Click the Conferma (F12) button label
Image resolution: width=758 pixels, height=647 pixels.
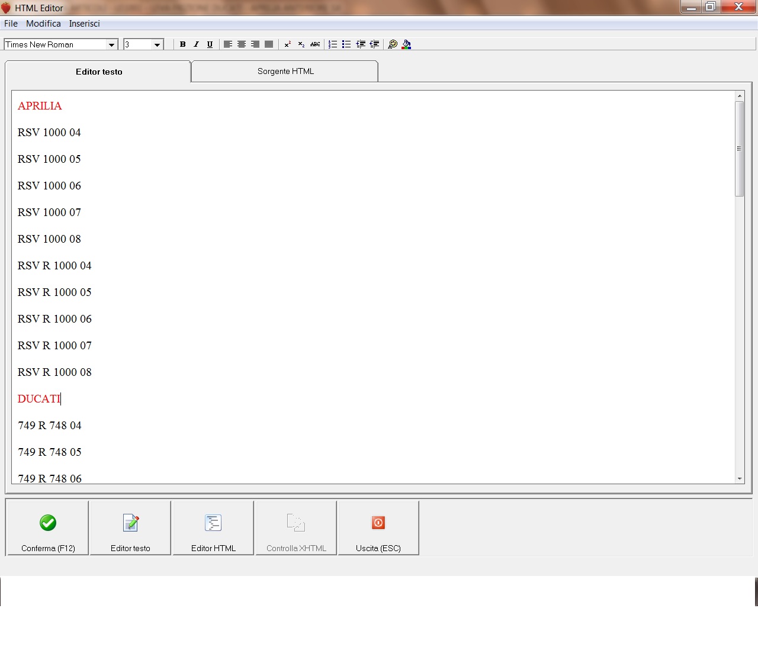click(48, 548)
